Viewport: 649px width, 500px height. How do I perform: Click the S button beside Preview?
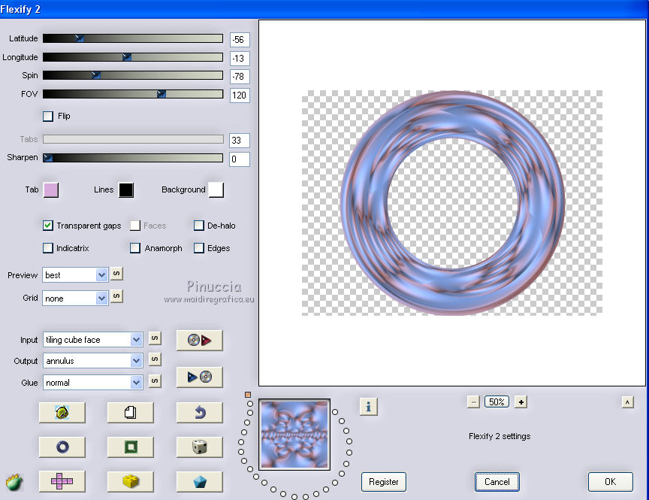116,274
